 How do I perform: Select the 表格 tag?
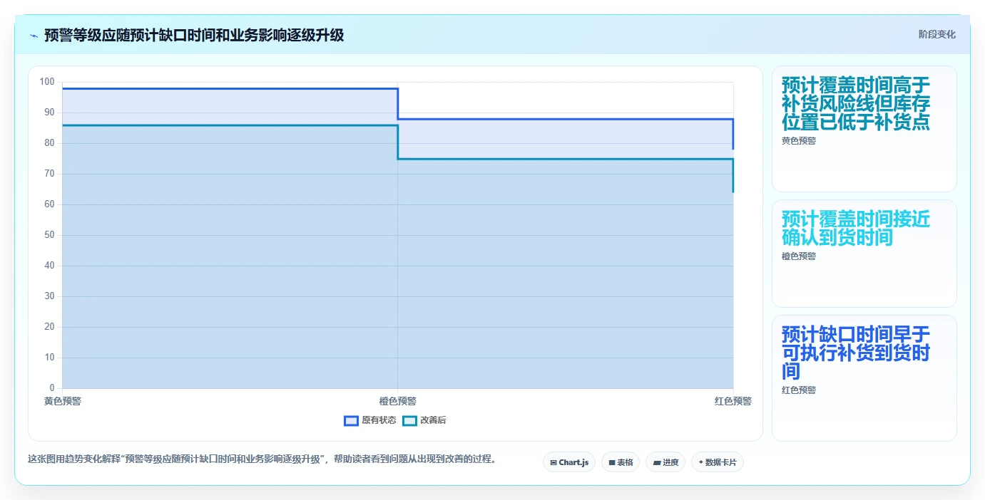click(621, 462)
